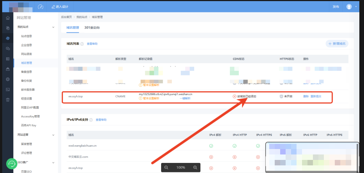Screen dimensions: 364x173
Task: Open the shopping bag icon in left rail
Action: tap(8, 69)
